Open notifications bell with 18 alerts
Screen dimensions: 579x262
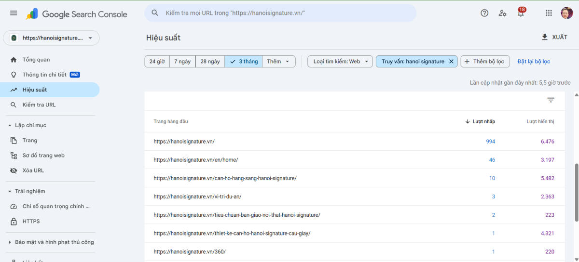tap(521, 13)
